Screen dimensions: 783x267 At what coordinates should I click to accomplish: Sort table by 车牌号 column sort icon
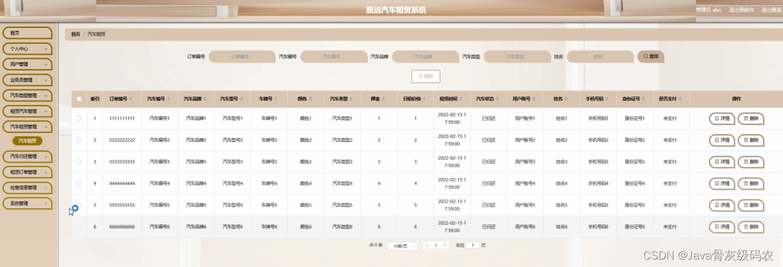(x=277, y=99)
